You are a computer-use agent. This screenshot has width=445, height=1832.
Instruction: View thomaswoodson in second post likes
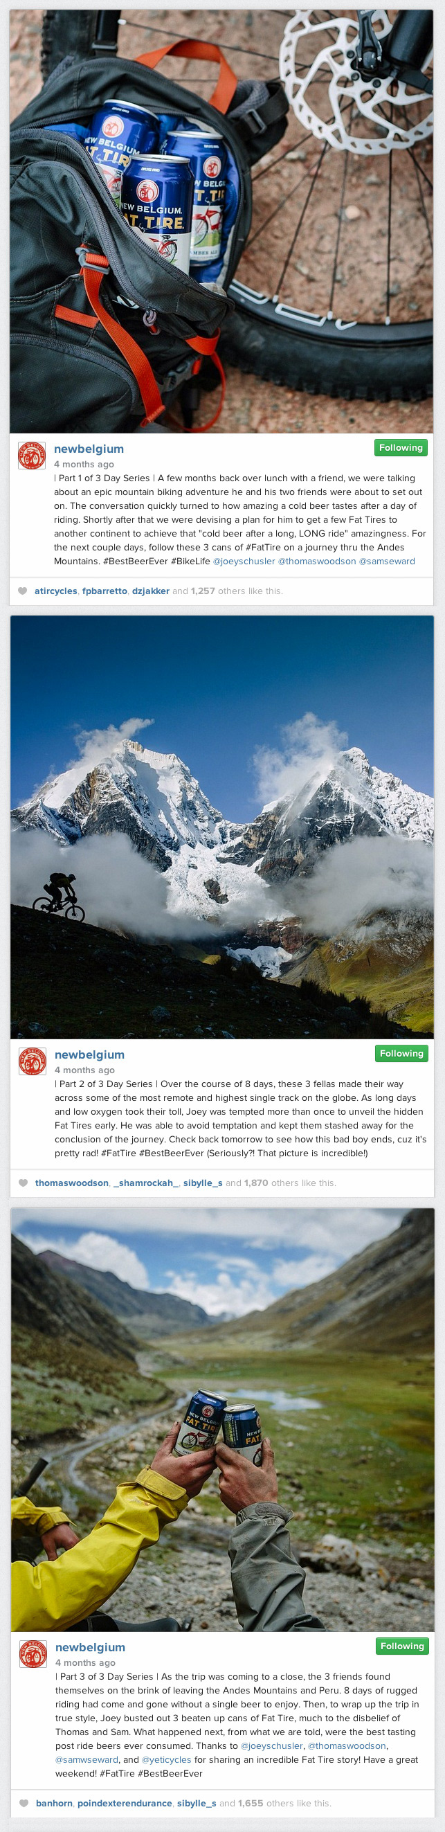coord(72,1183)
